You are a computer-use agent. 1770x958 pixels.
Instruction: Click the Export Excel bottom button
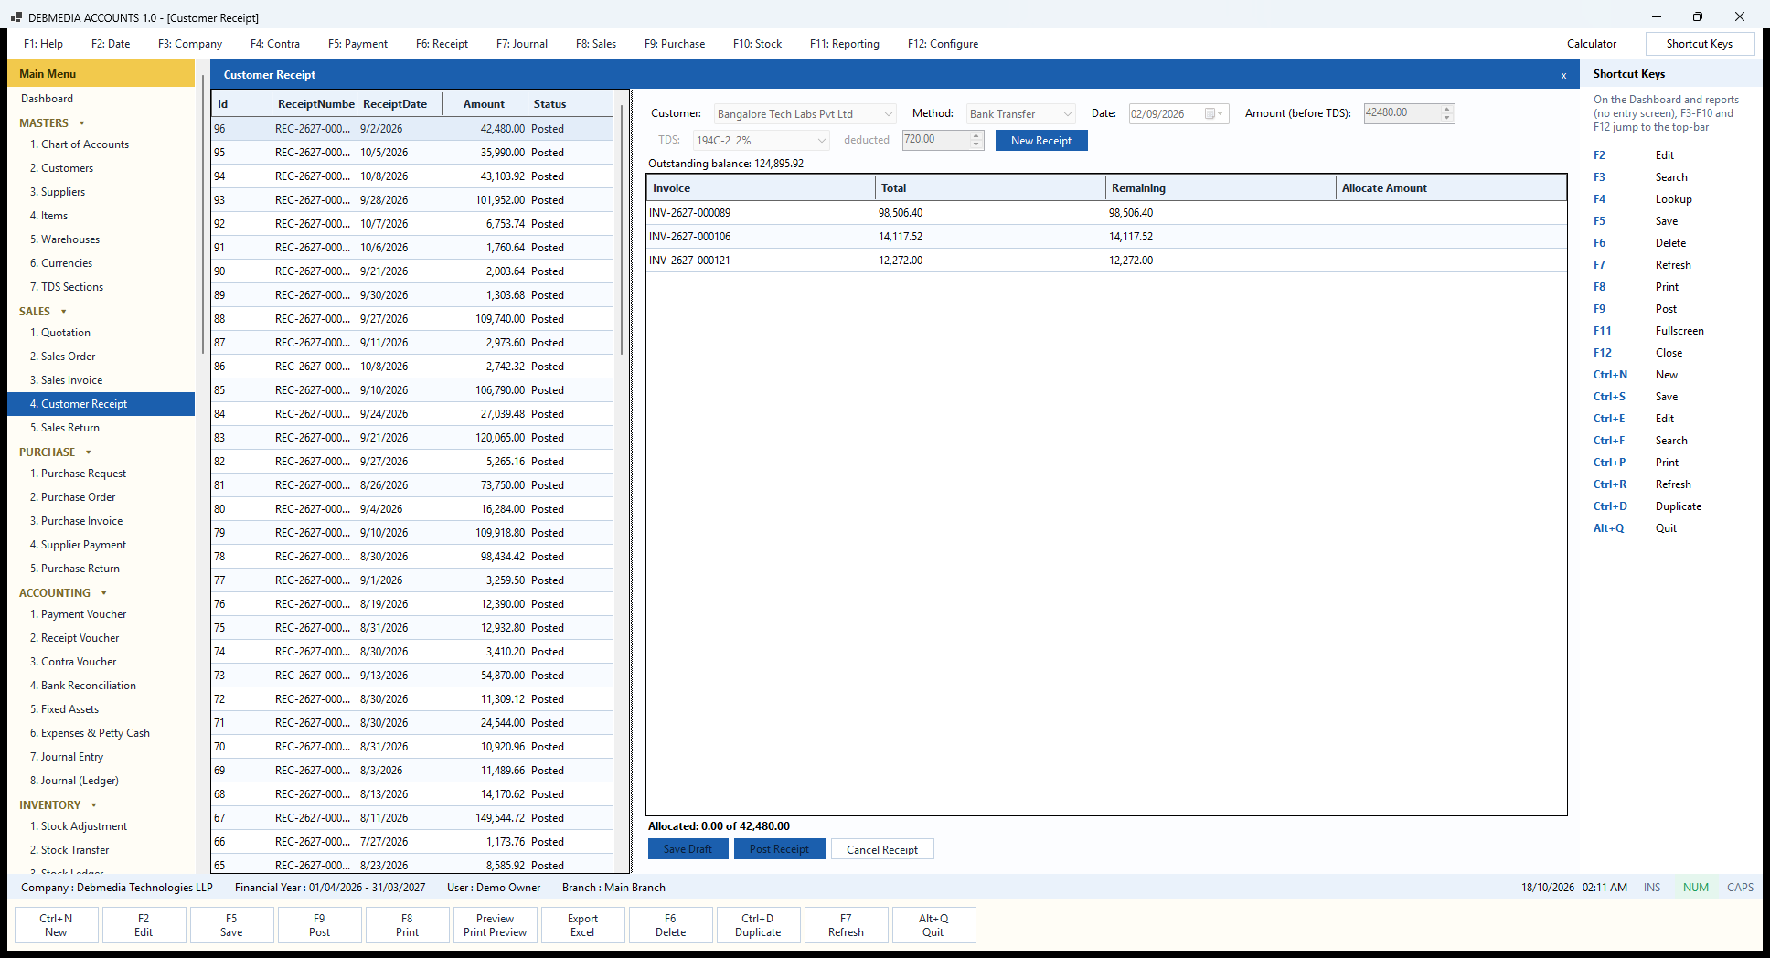pos(582,925)
